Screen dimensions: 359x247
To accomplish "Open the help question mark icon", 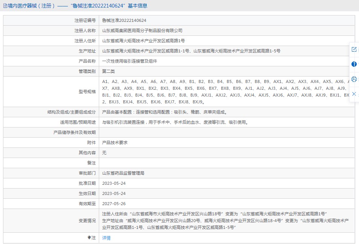I will 354,64.
